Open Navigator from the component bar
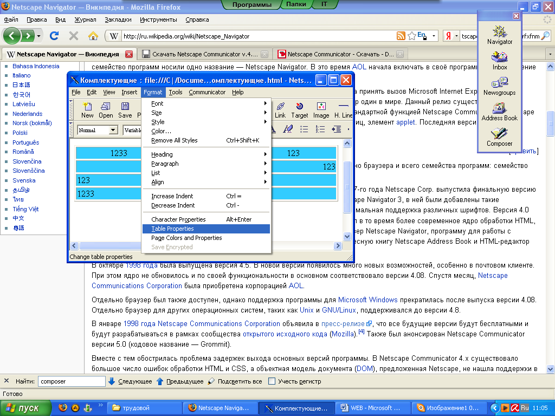This screenshot has width=555, height=416. pyautogui.click(x=499, y=35)
